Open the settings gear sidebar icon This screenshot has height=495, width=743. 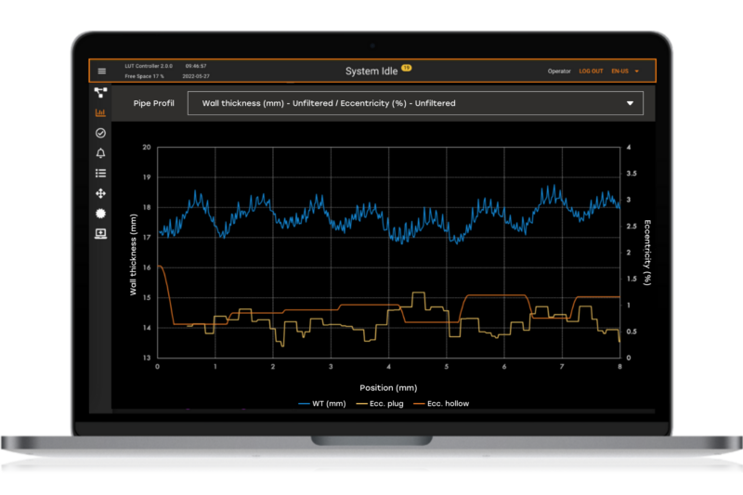pos(100,214)
